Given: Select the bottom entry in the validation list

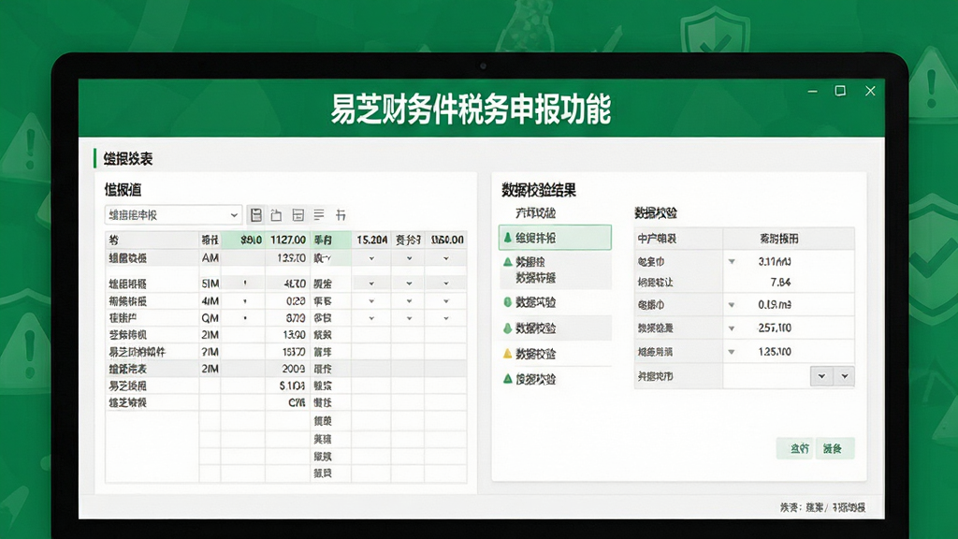Looking at the screenshot, I should pyautogui.click(x=555, y=379).
